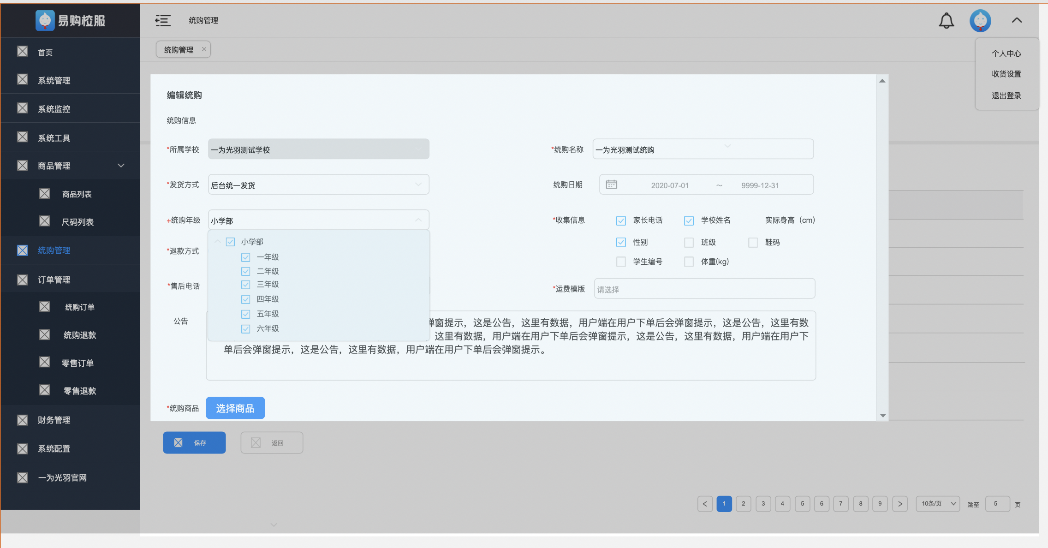Open the notification bell
Screen dimensions: 1048x548
pos(946,21)
